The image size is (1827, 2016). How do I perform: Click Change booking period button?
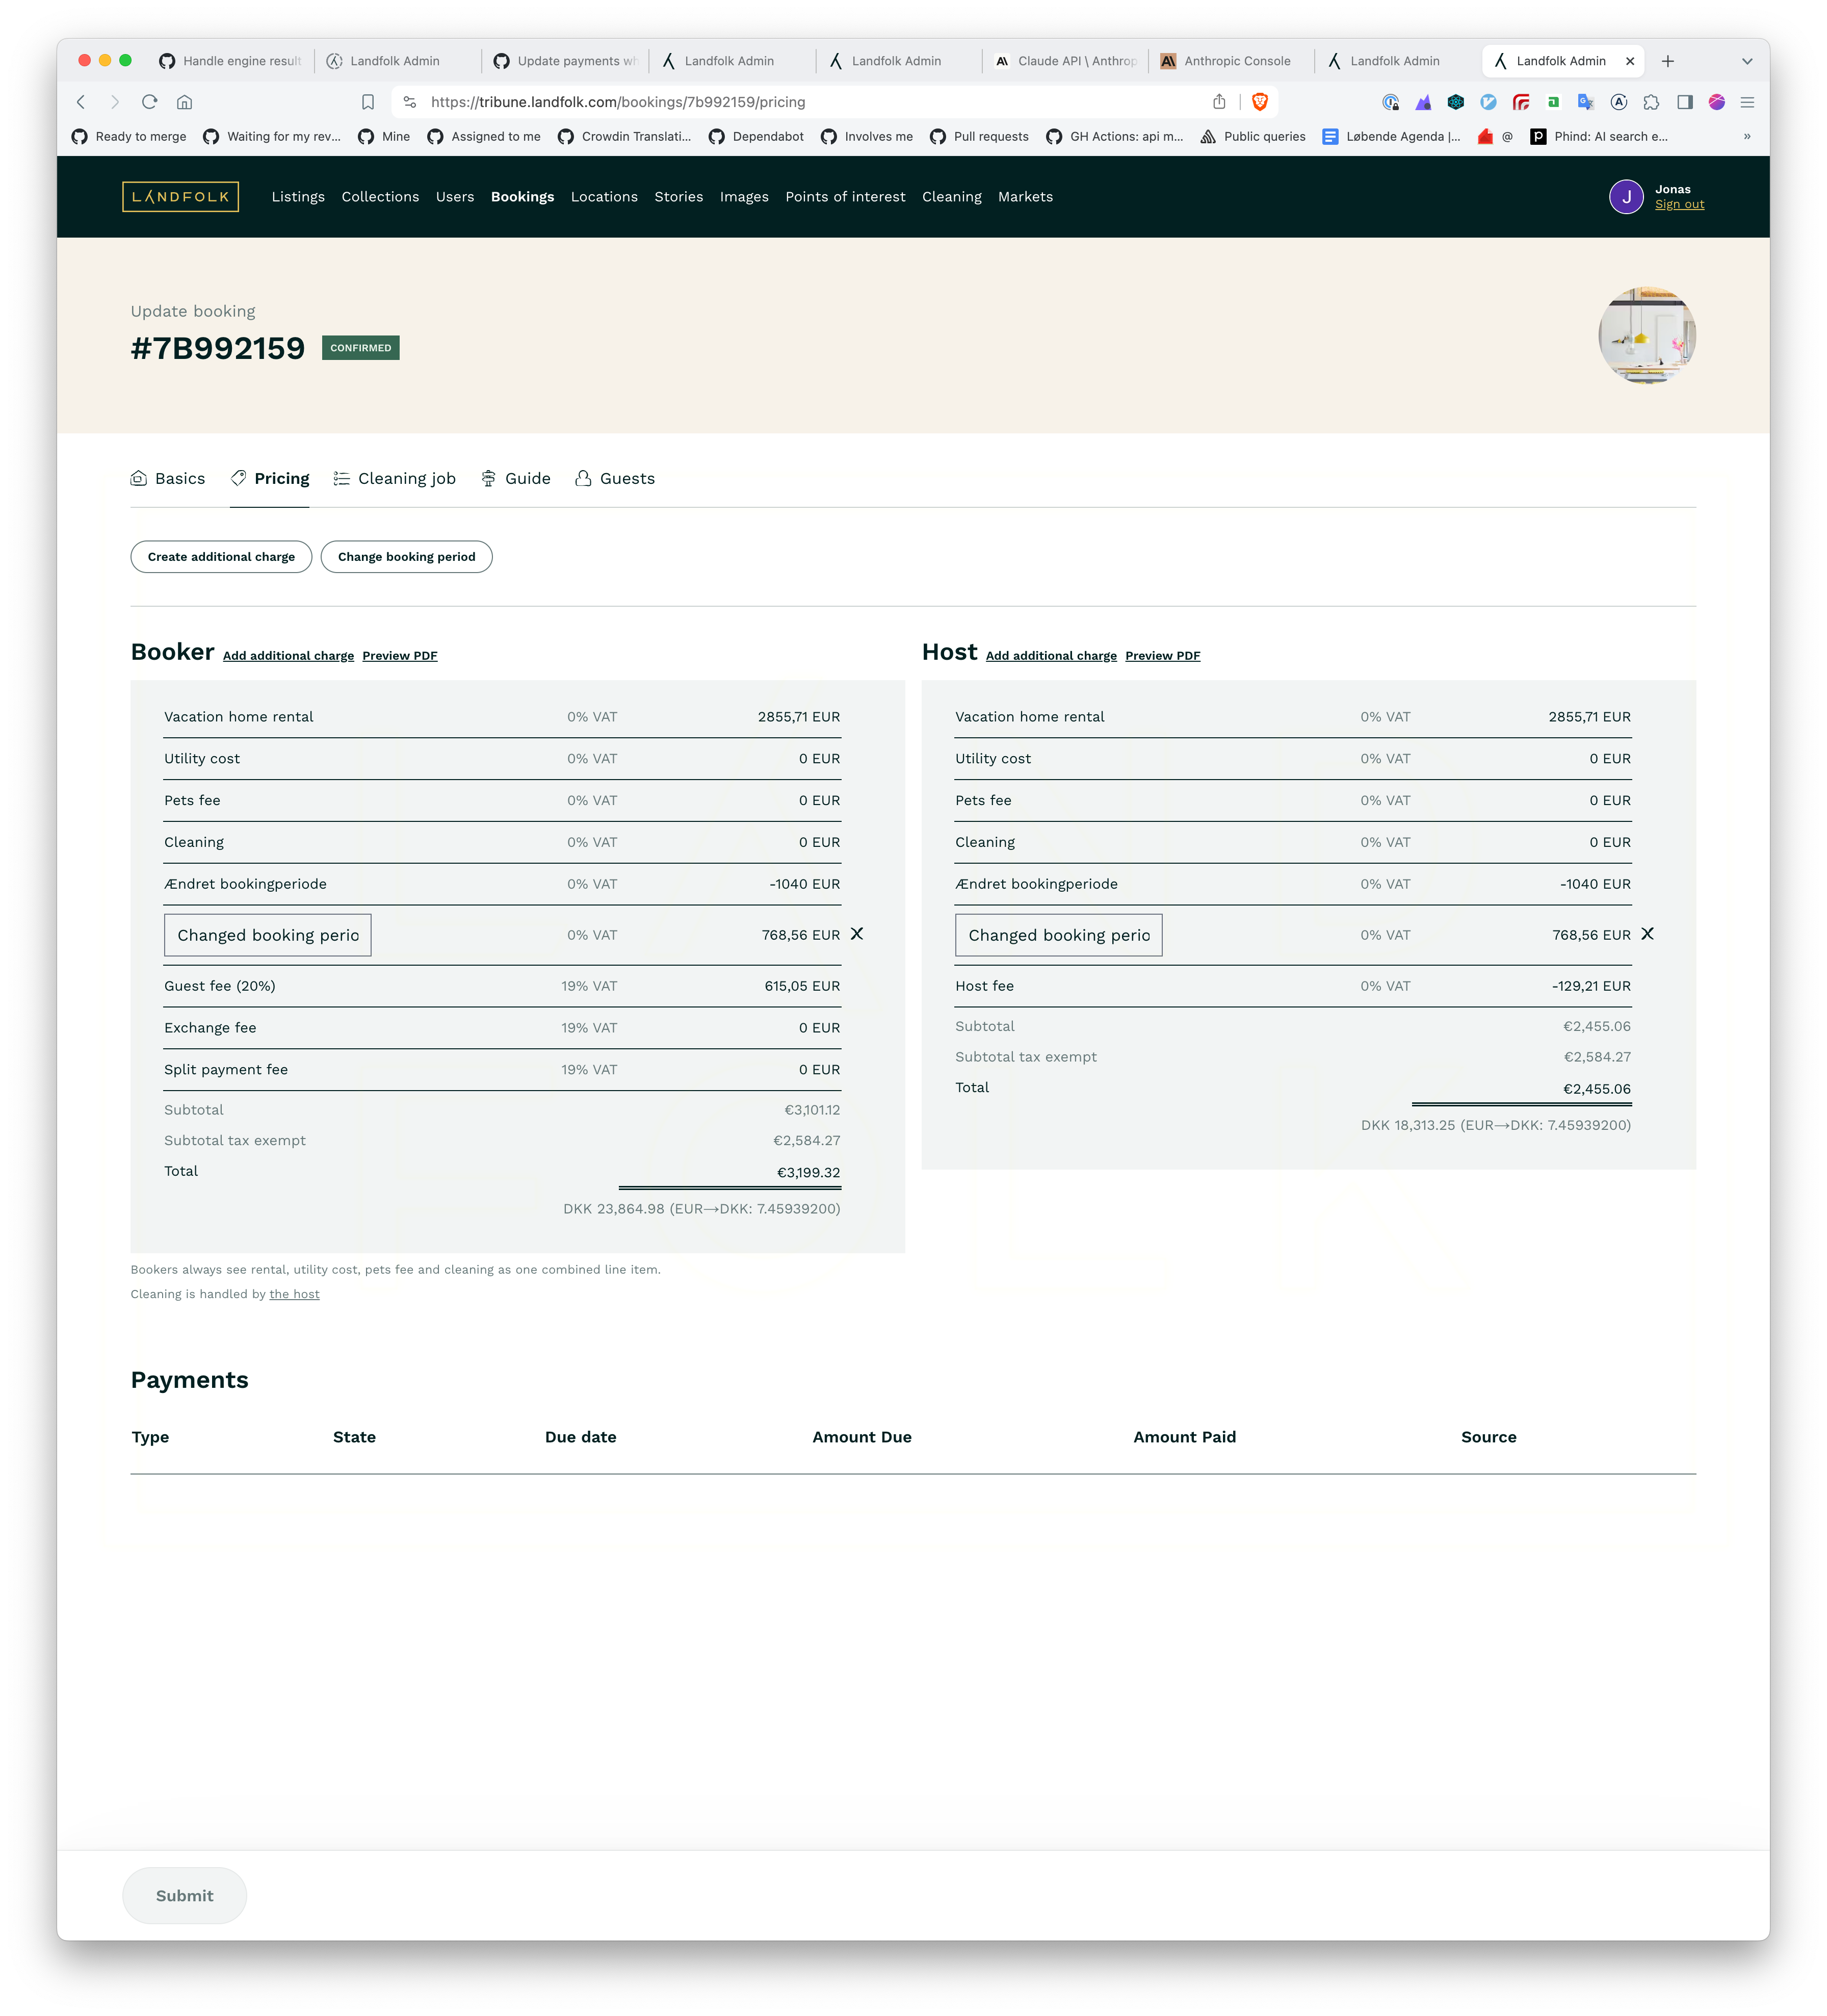pyautogui.click(x=406, y=557)
